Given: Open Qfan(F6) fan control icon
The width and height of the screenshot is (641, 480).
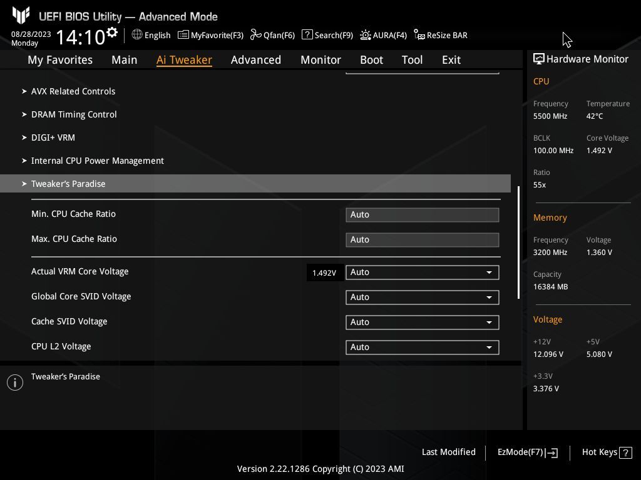Looking at the screenshot, I should pyautogui.click(x=256, y=35).
